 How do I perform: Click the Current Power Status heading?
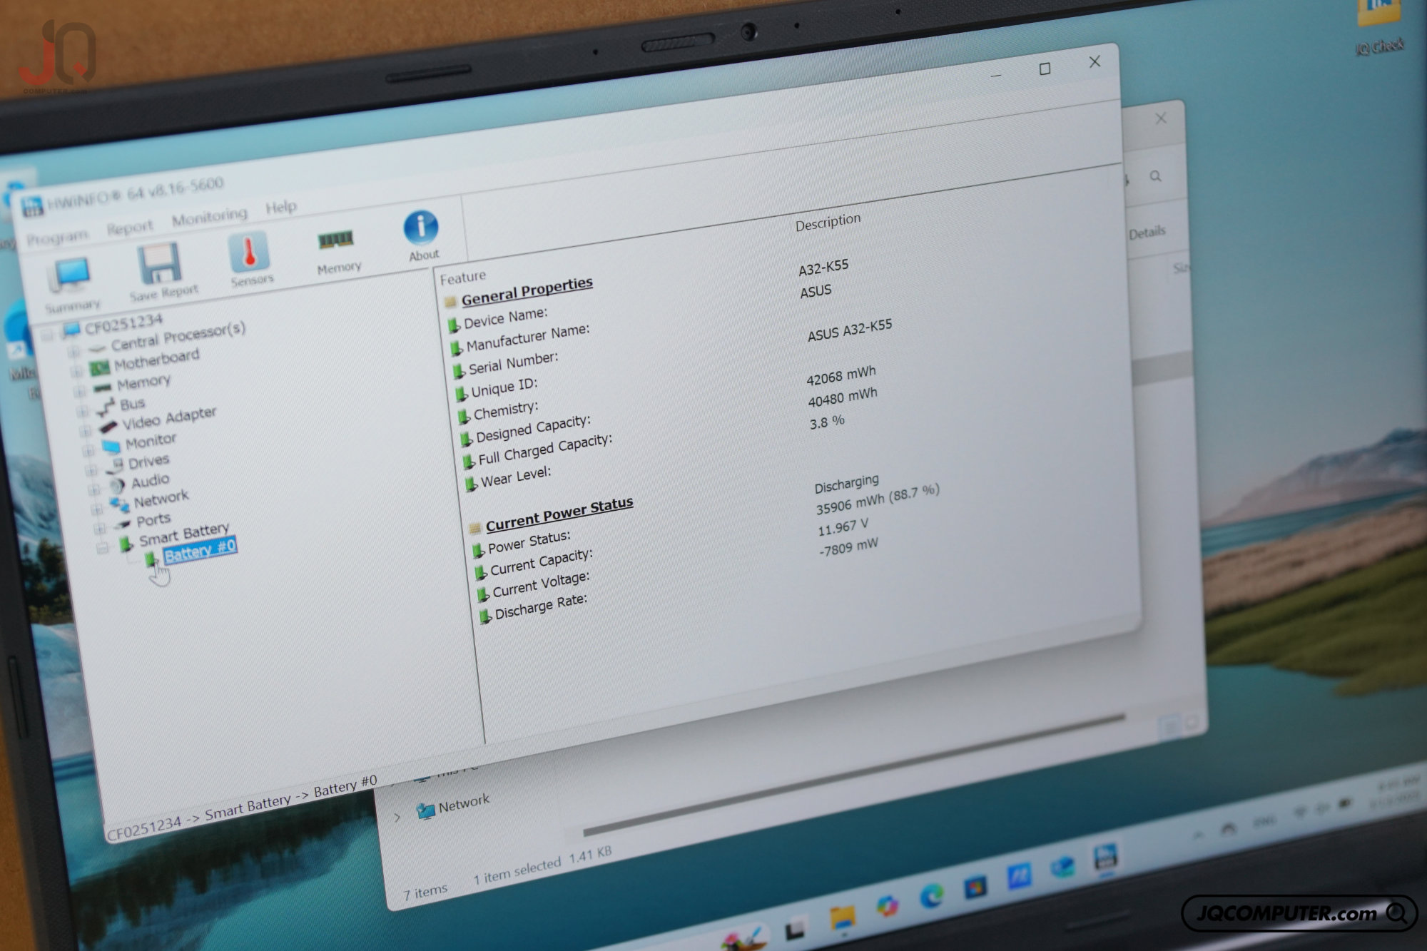tap(559, 514)
